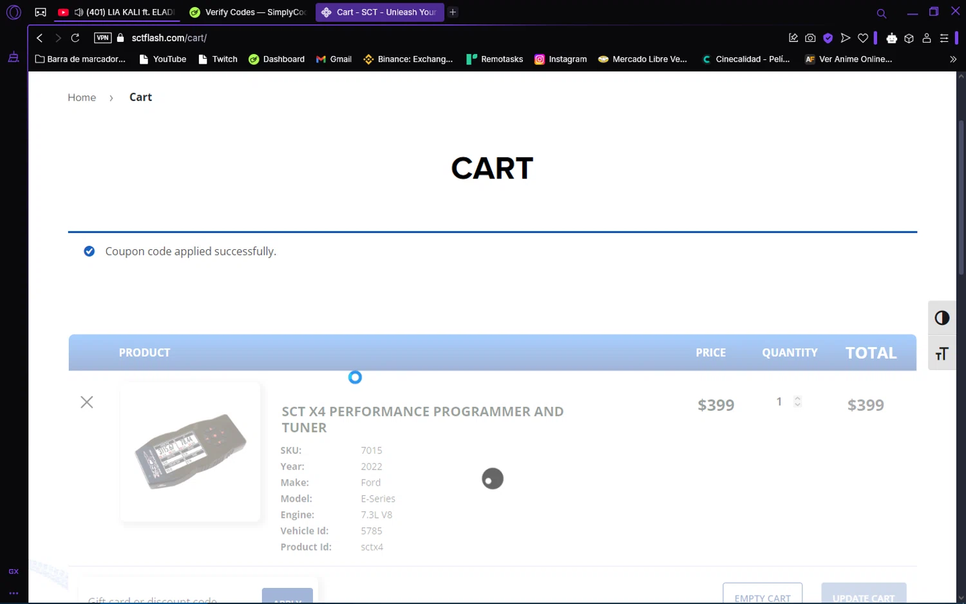Click the page vertical scrollbar
966x604 pixels.
pyautogui.click(x=961, y=198)
